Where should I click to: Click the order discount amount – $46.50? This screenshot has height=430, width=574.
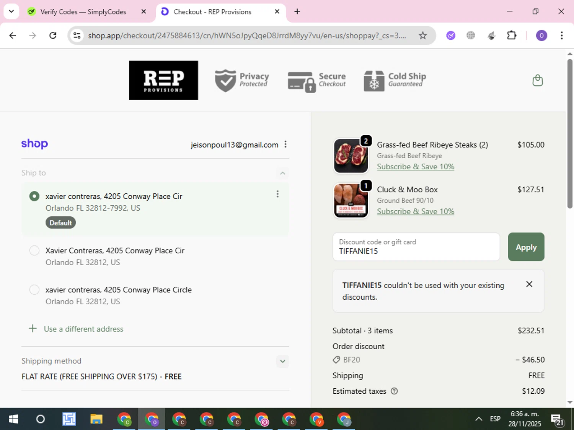coord(530,360)
